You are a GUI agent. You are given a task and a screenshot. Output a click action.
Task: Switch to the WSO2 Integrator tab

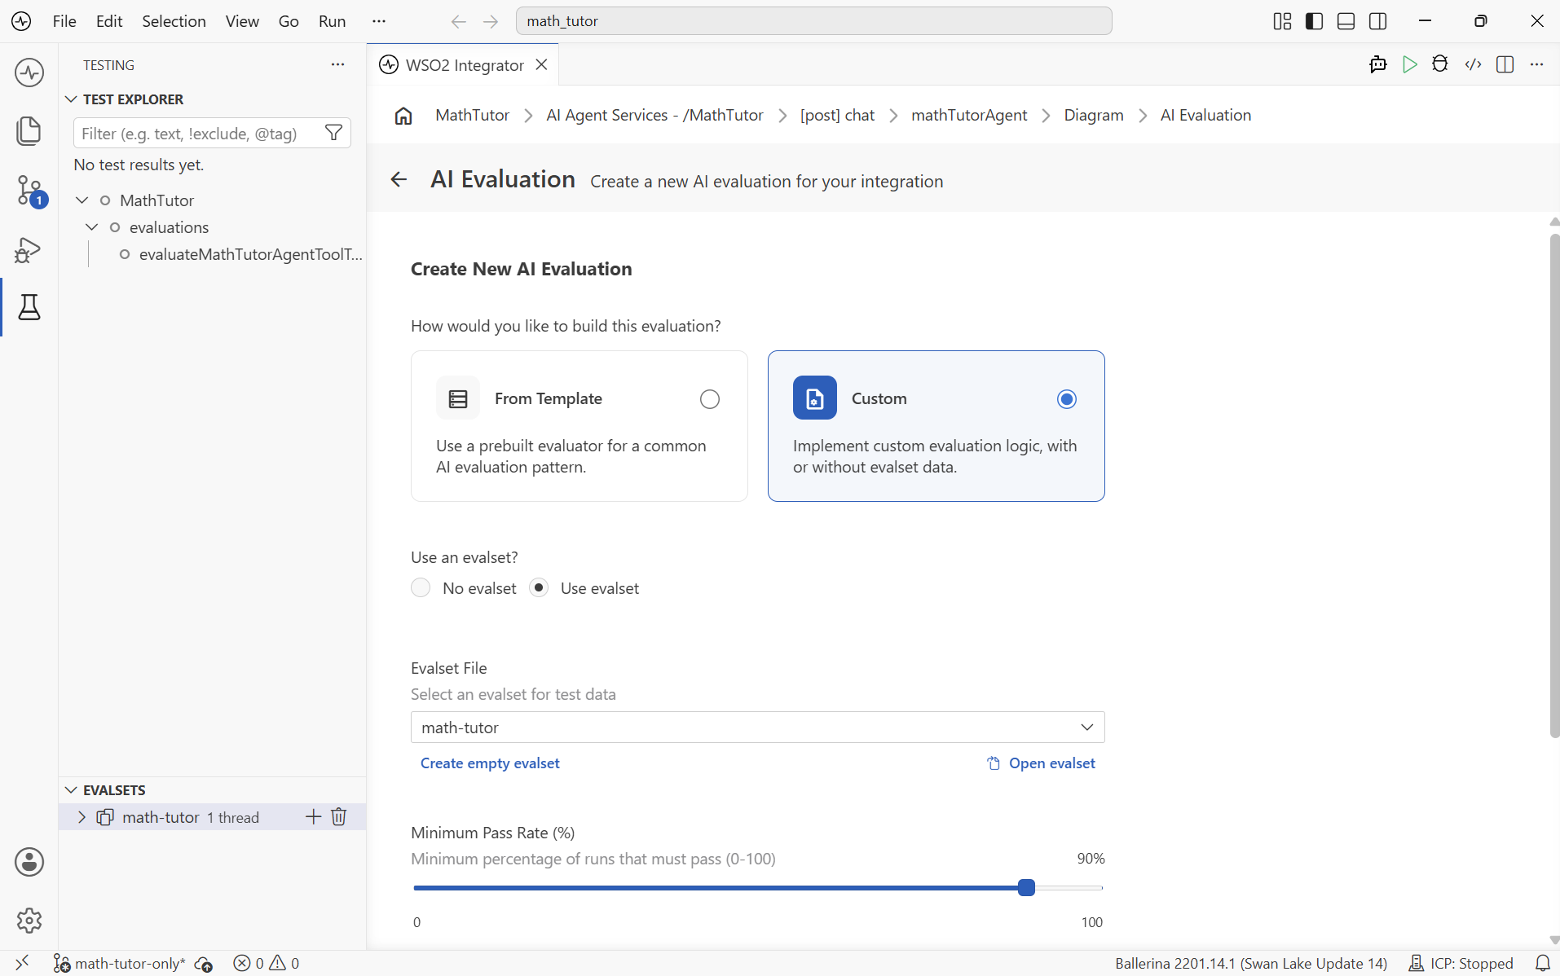[464, 65]
